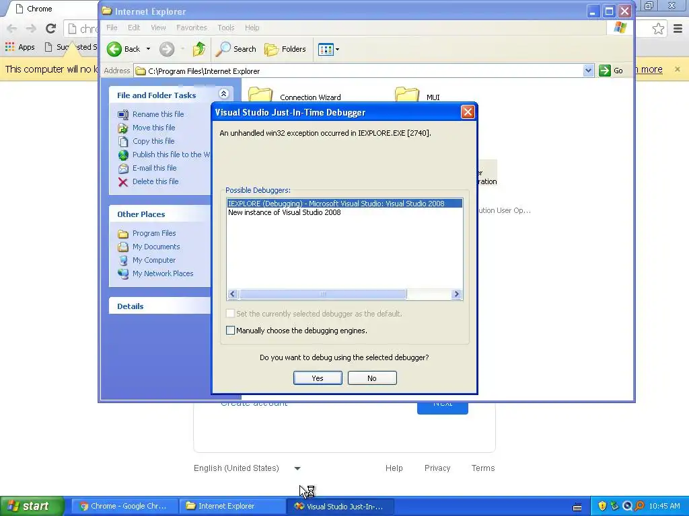The height and width of the screenshot is (516, 689).
Task: Open the File menu in Explorer window
Action: pyautogui.click(x=112, y=28)
